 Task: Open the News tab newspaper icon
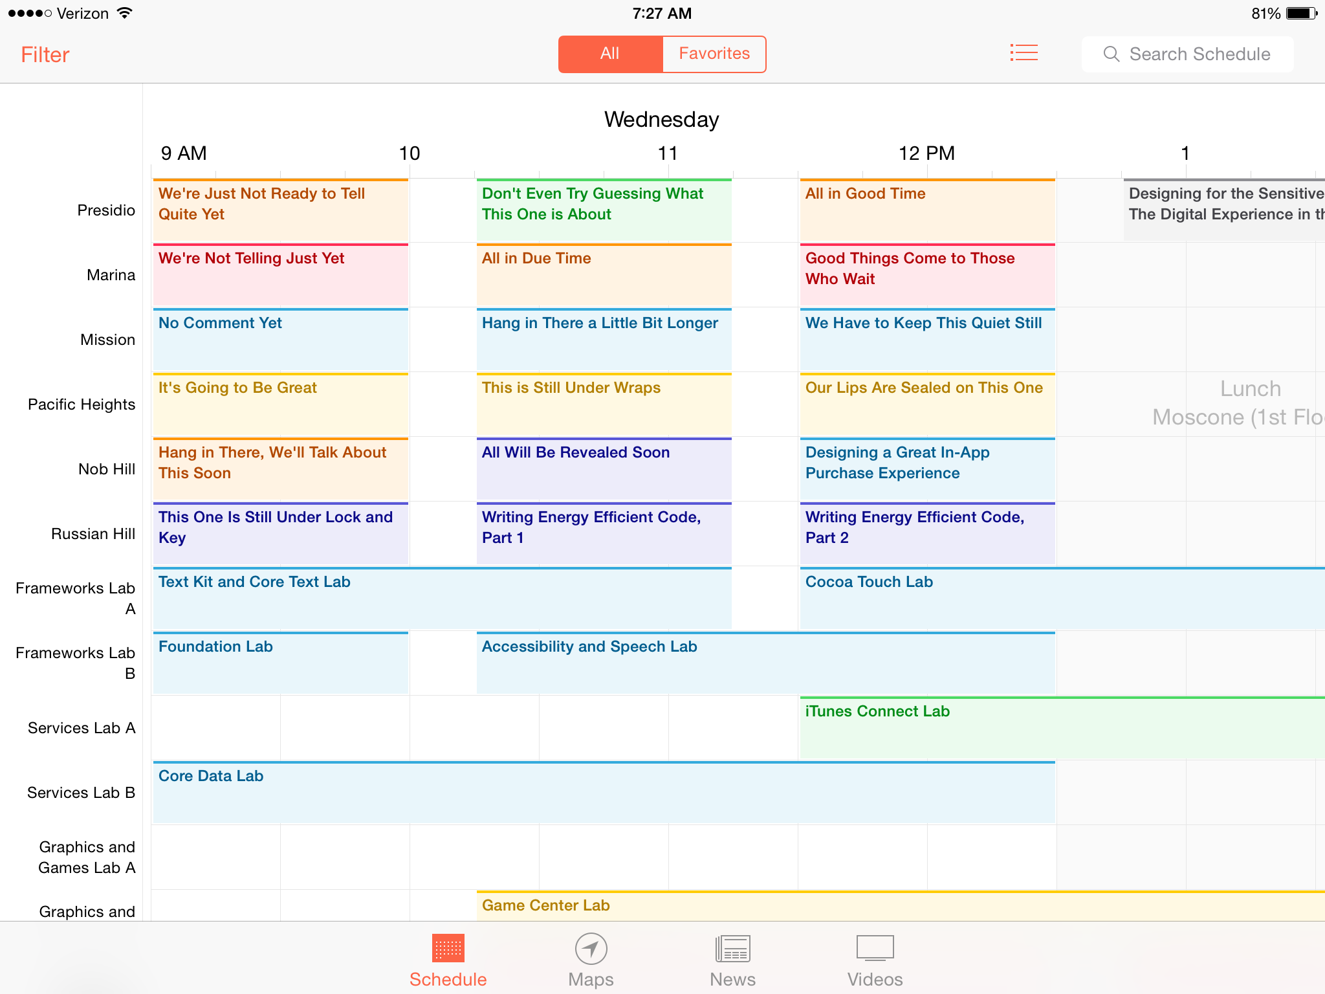[x=732, y=949]
